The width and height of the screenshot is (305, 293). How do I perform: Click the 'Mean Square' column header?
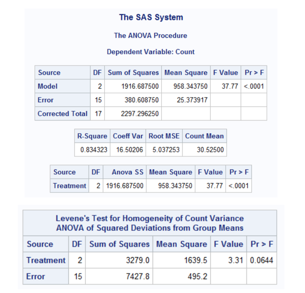coord(185,73)
